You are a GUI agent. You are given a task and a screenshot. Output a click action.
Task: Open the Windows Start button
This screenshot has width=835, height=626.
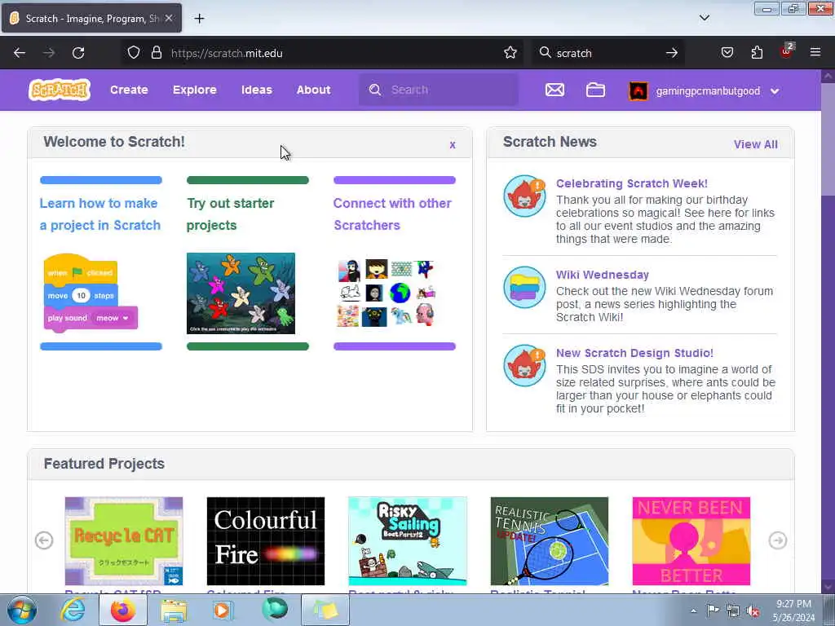point(22,610)
